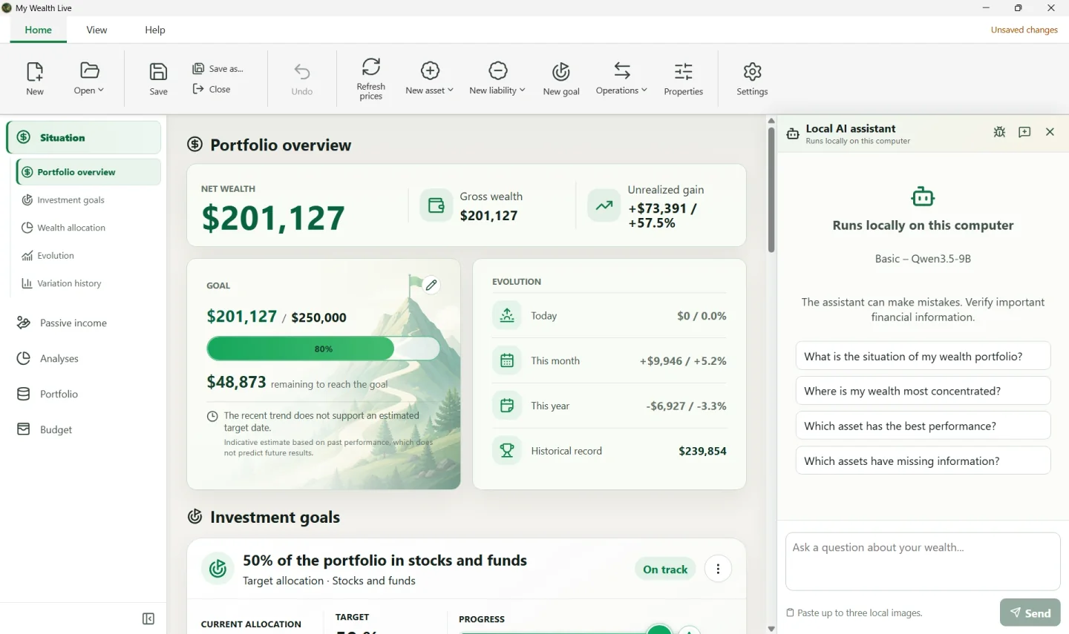Click the This year value -$6,927 / -3.3%

(686, 406)
